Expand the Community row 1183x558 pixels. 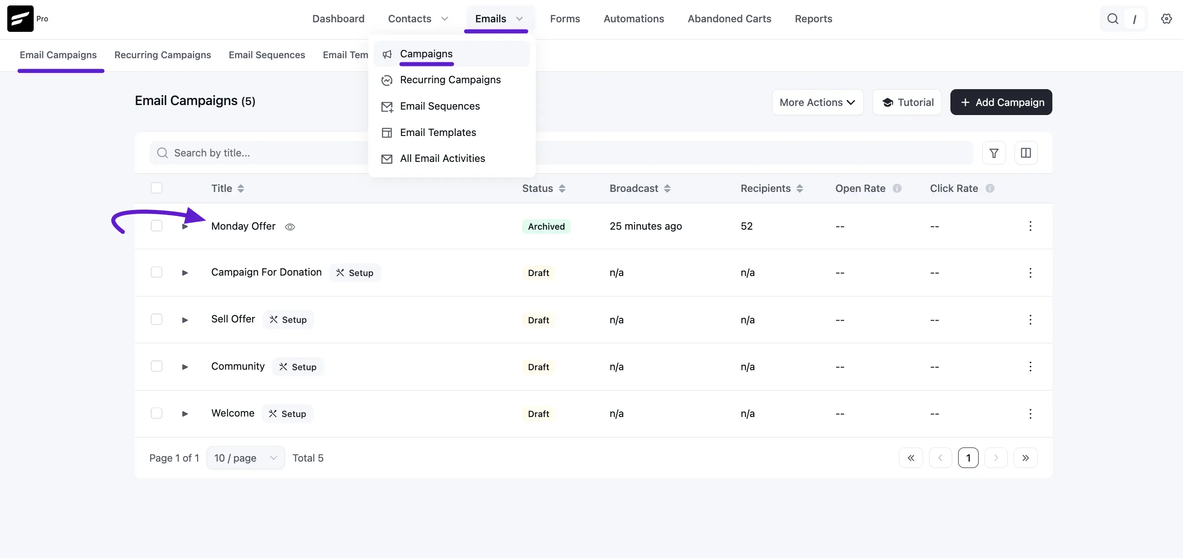click(x=185, y=367)
